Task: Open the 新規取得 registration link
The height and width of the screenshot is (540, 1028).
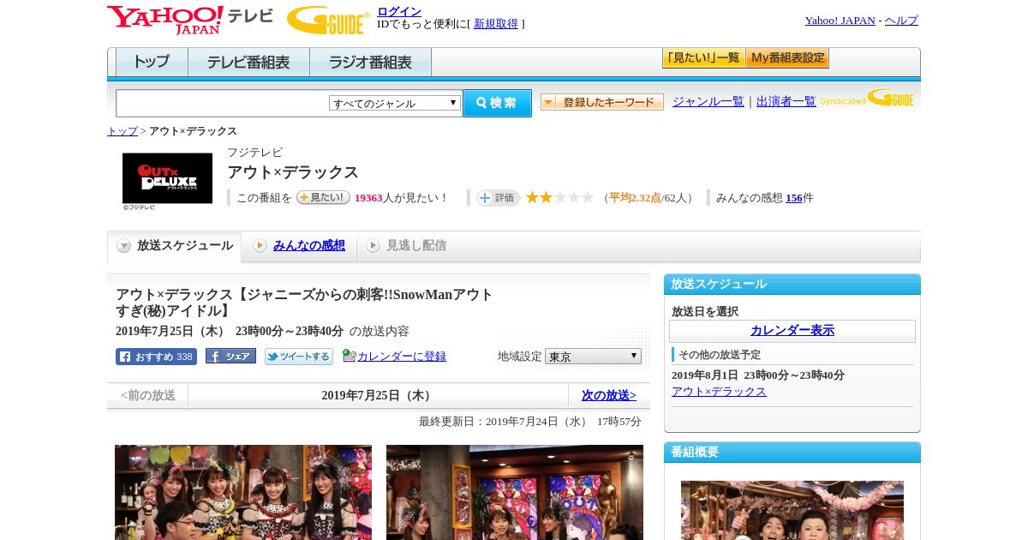Action: pos(496,24)
